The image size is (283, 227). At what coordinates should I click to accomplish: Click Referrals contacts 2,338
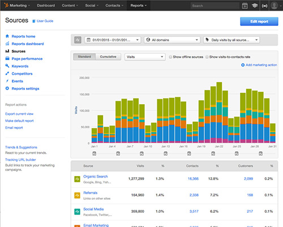194,195
